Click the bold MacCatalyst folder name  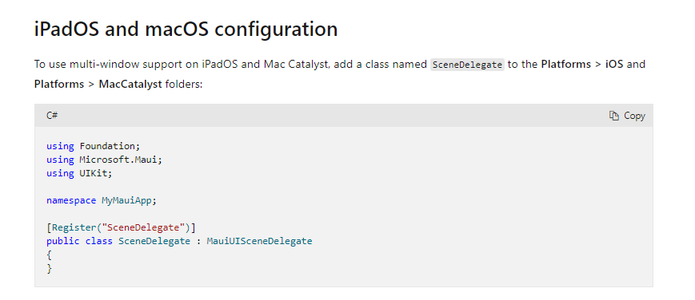click(x=130, y=84)
